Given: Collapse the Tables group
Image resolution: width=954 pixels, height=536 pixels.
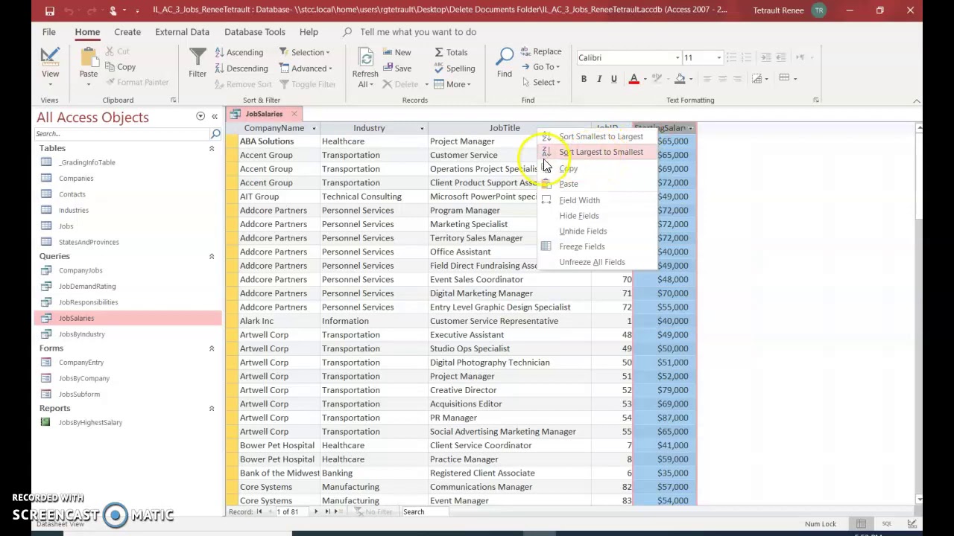Looking at the screenshot, I should coord(212,149).
